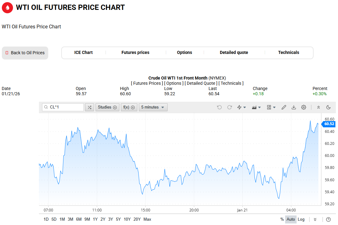Toggle dark mode moon icon
The image size is (338, 225).
pos(328,107)
